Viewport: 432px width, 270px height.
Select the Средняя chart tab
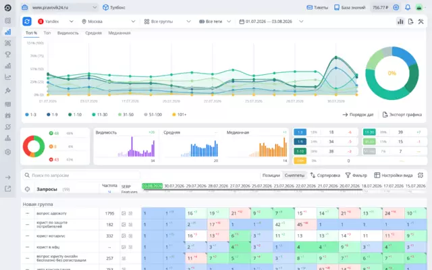click(x=93, y=33)
